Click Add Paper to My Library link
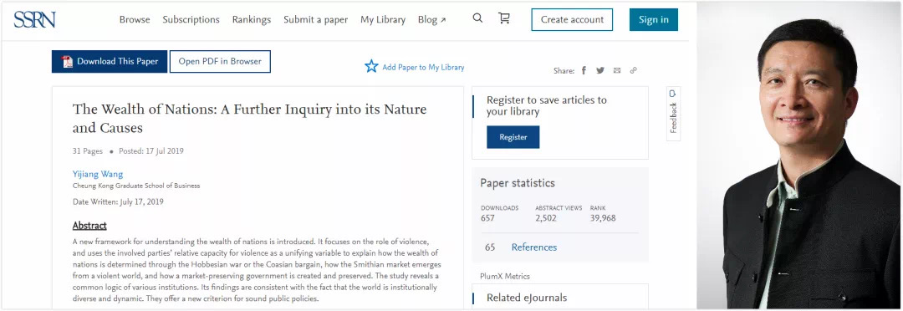The image size is (903, 311). pos(423,68)
